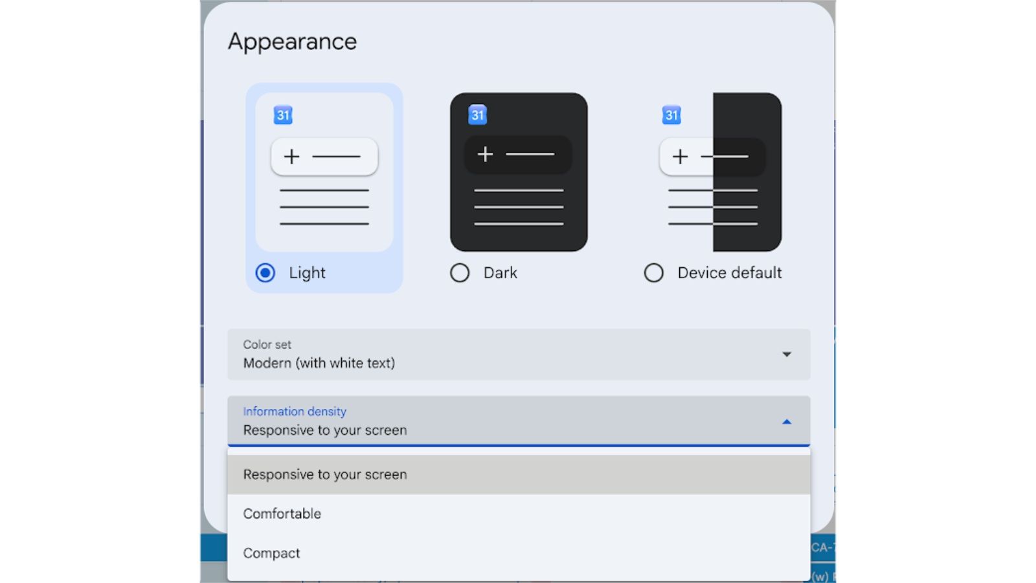Click the Information density up arrow
The width and height of the screenshot is (1036, 583).
coord(787,422)
